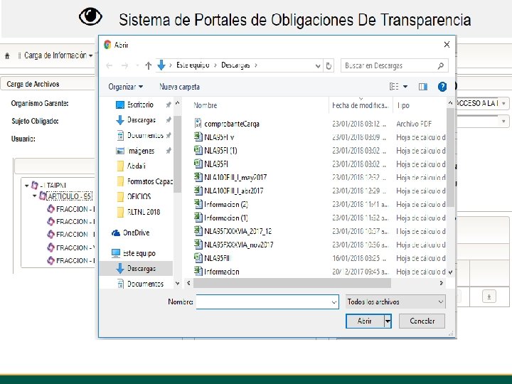This screenshot has height=384, width=512.
Task: Open the OFICIOS folder in sidebar
Action: click(x=139, y=196)
